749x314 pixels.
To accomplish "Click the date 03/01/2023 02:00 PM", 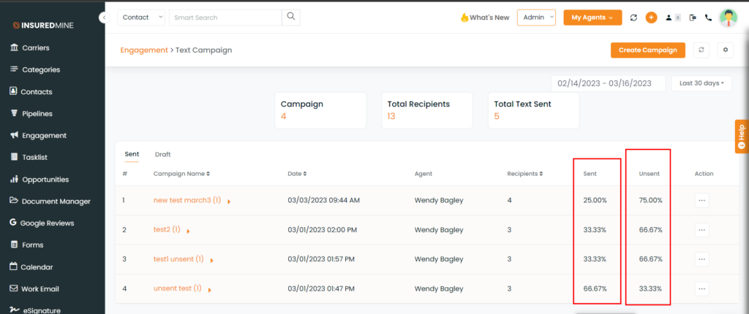I will click(323, 230).
